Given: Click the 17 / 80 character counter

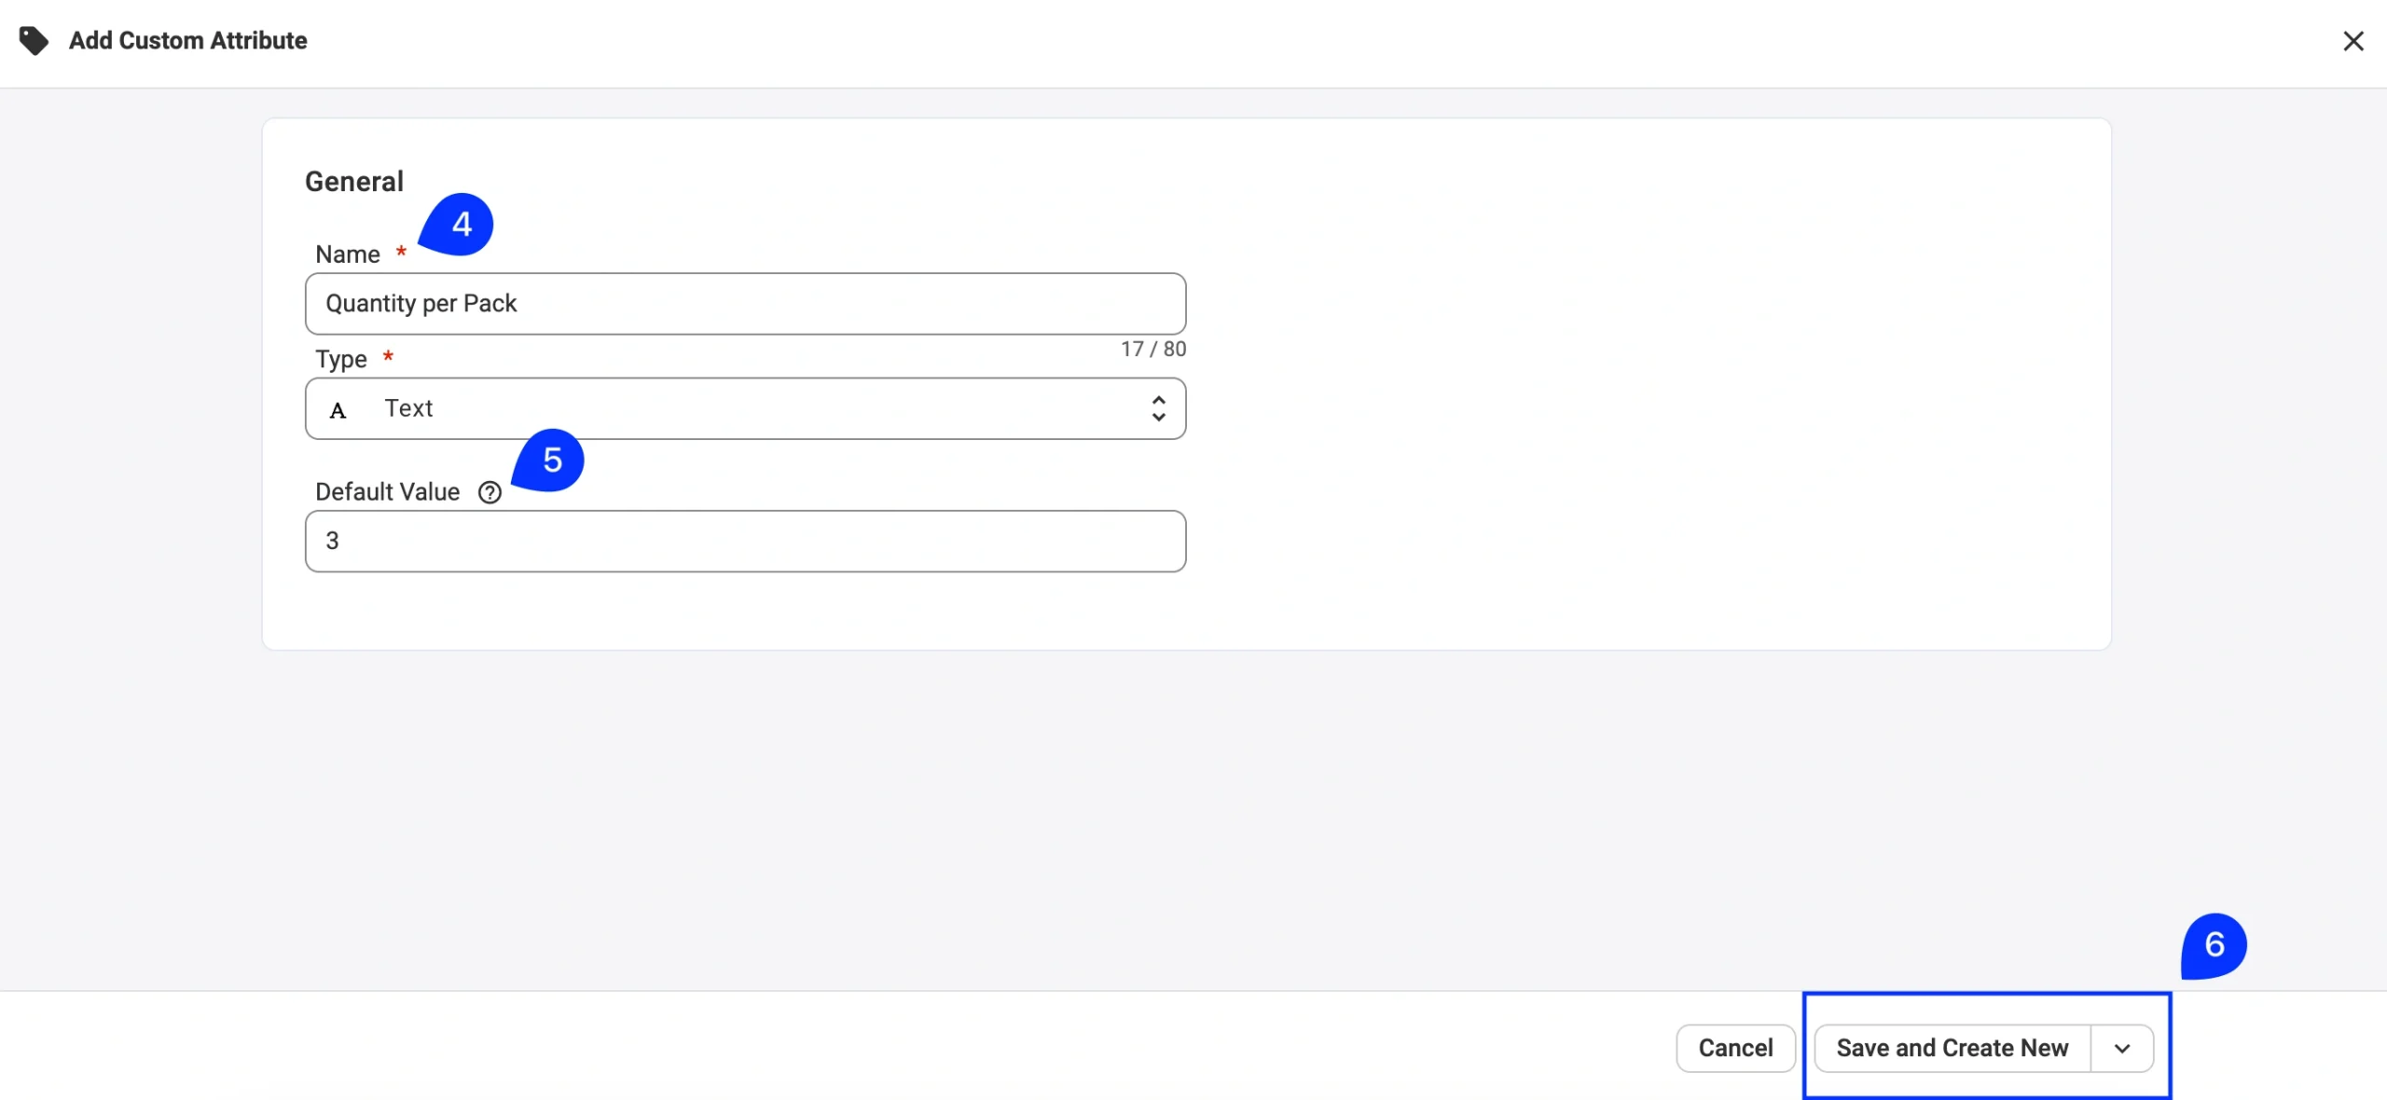Looking at the screenshot, I should click(1152, 350).
